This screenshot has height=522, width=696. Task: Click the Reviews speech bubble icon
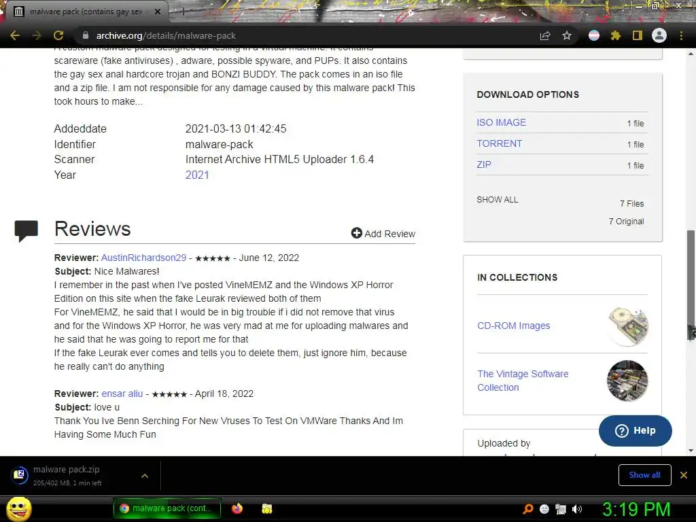27,230
